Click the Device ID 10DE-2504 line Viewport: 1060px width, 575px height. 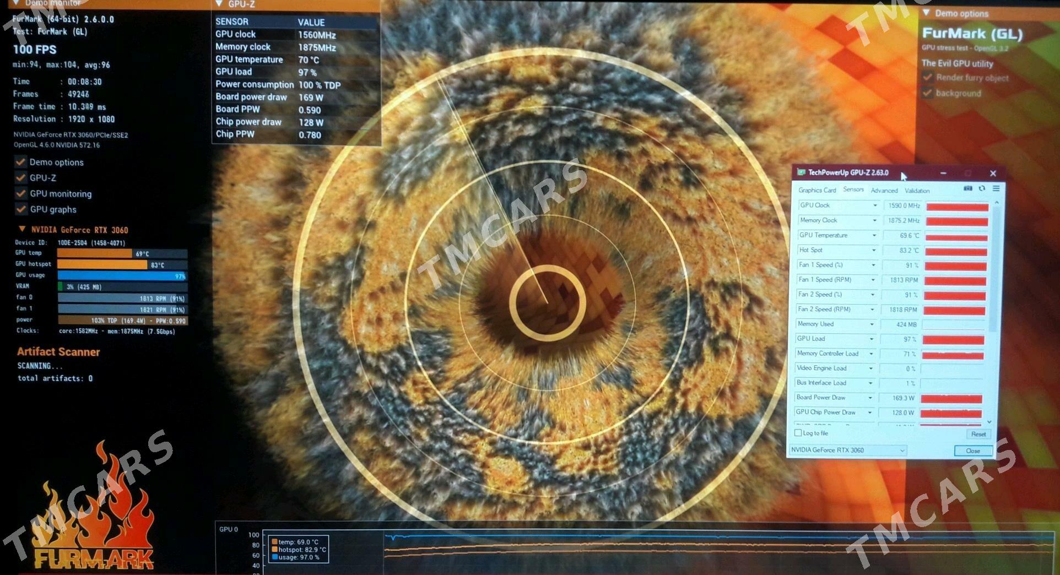click(x=70, y=242)
